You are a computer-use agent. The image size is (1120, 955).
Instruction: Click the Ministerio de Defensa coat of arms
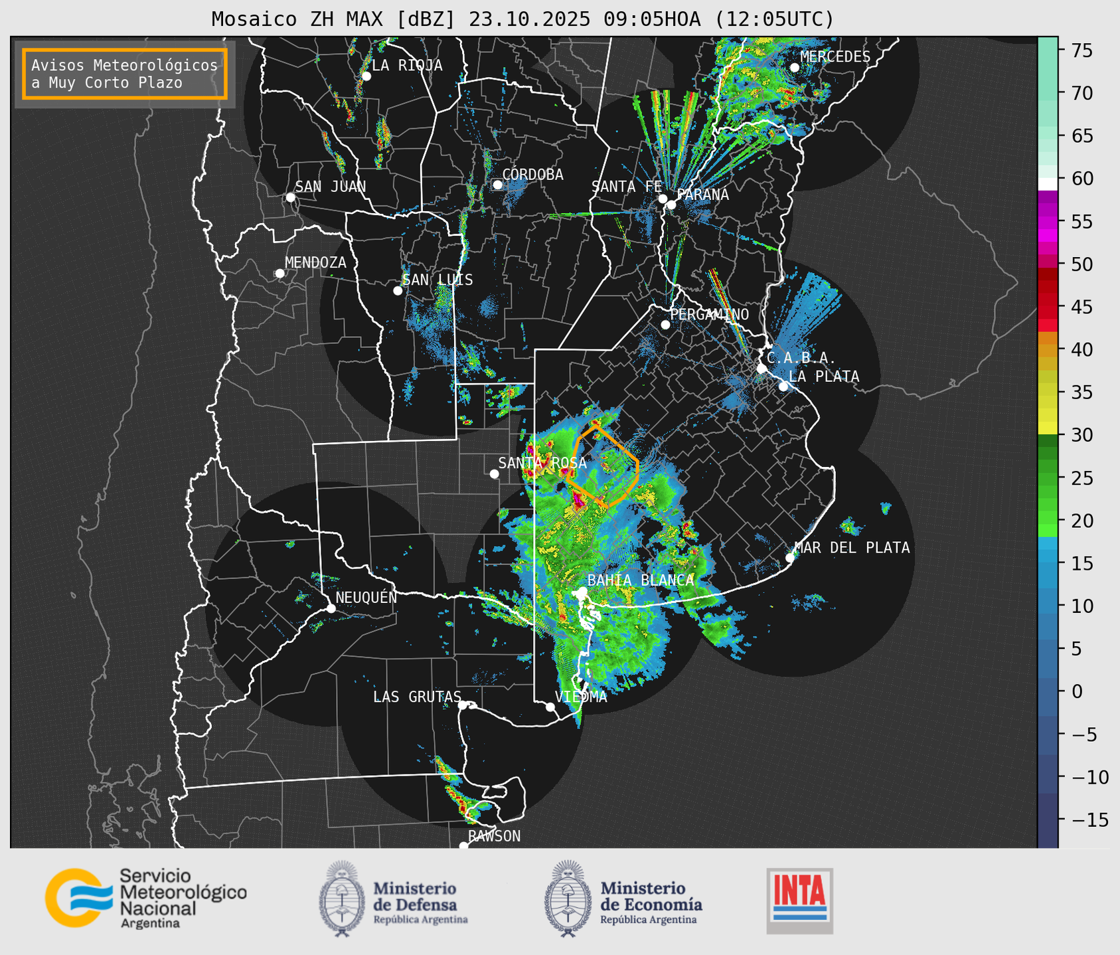point(341,899)
